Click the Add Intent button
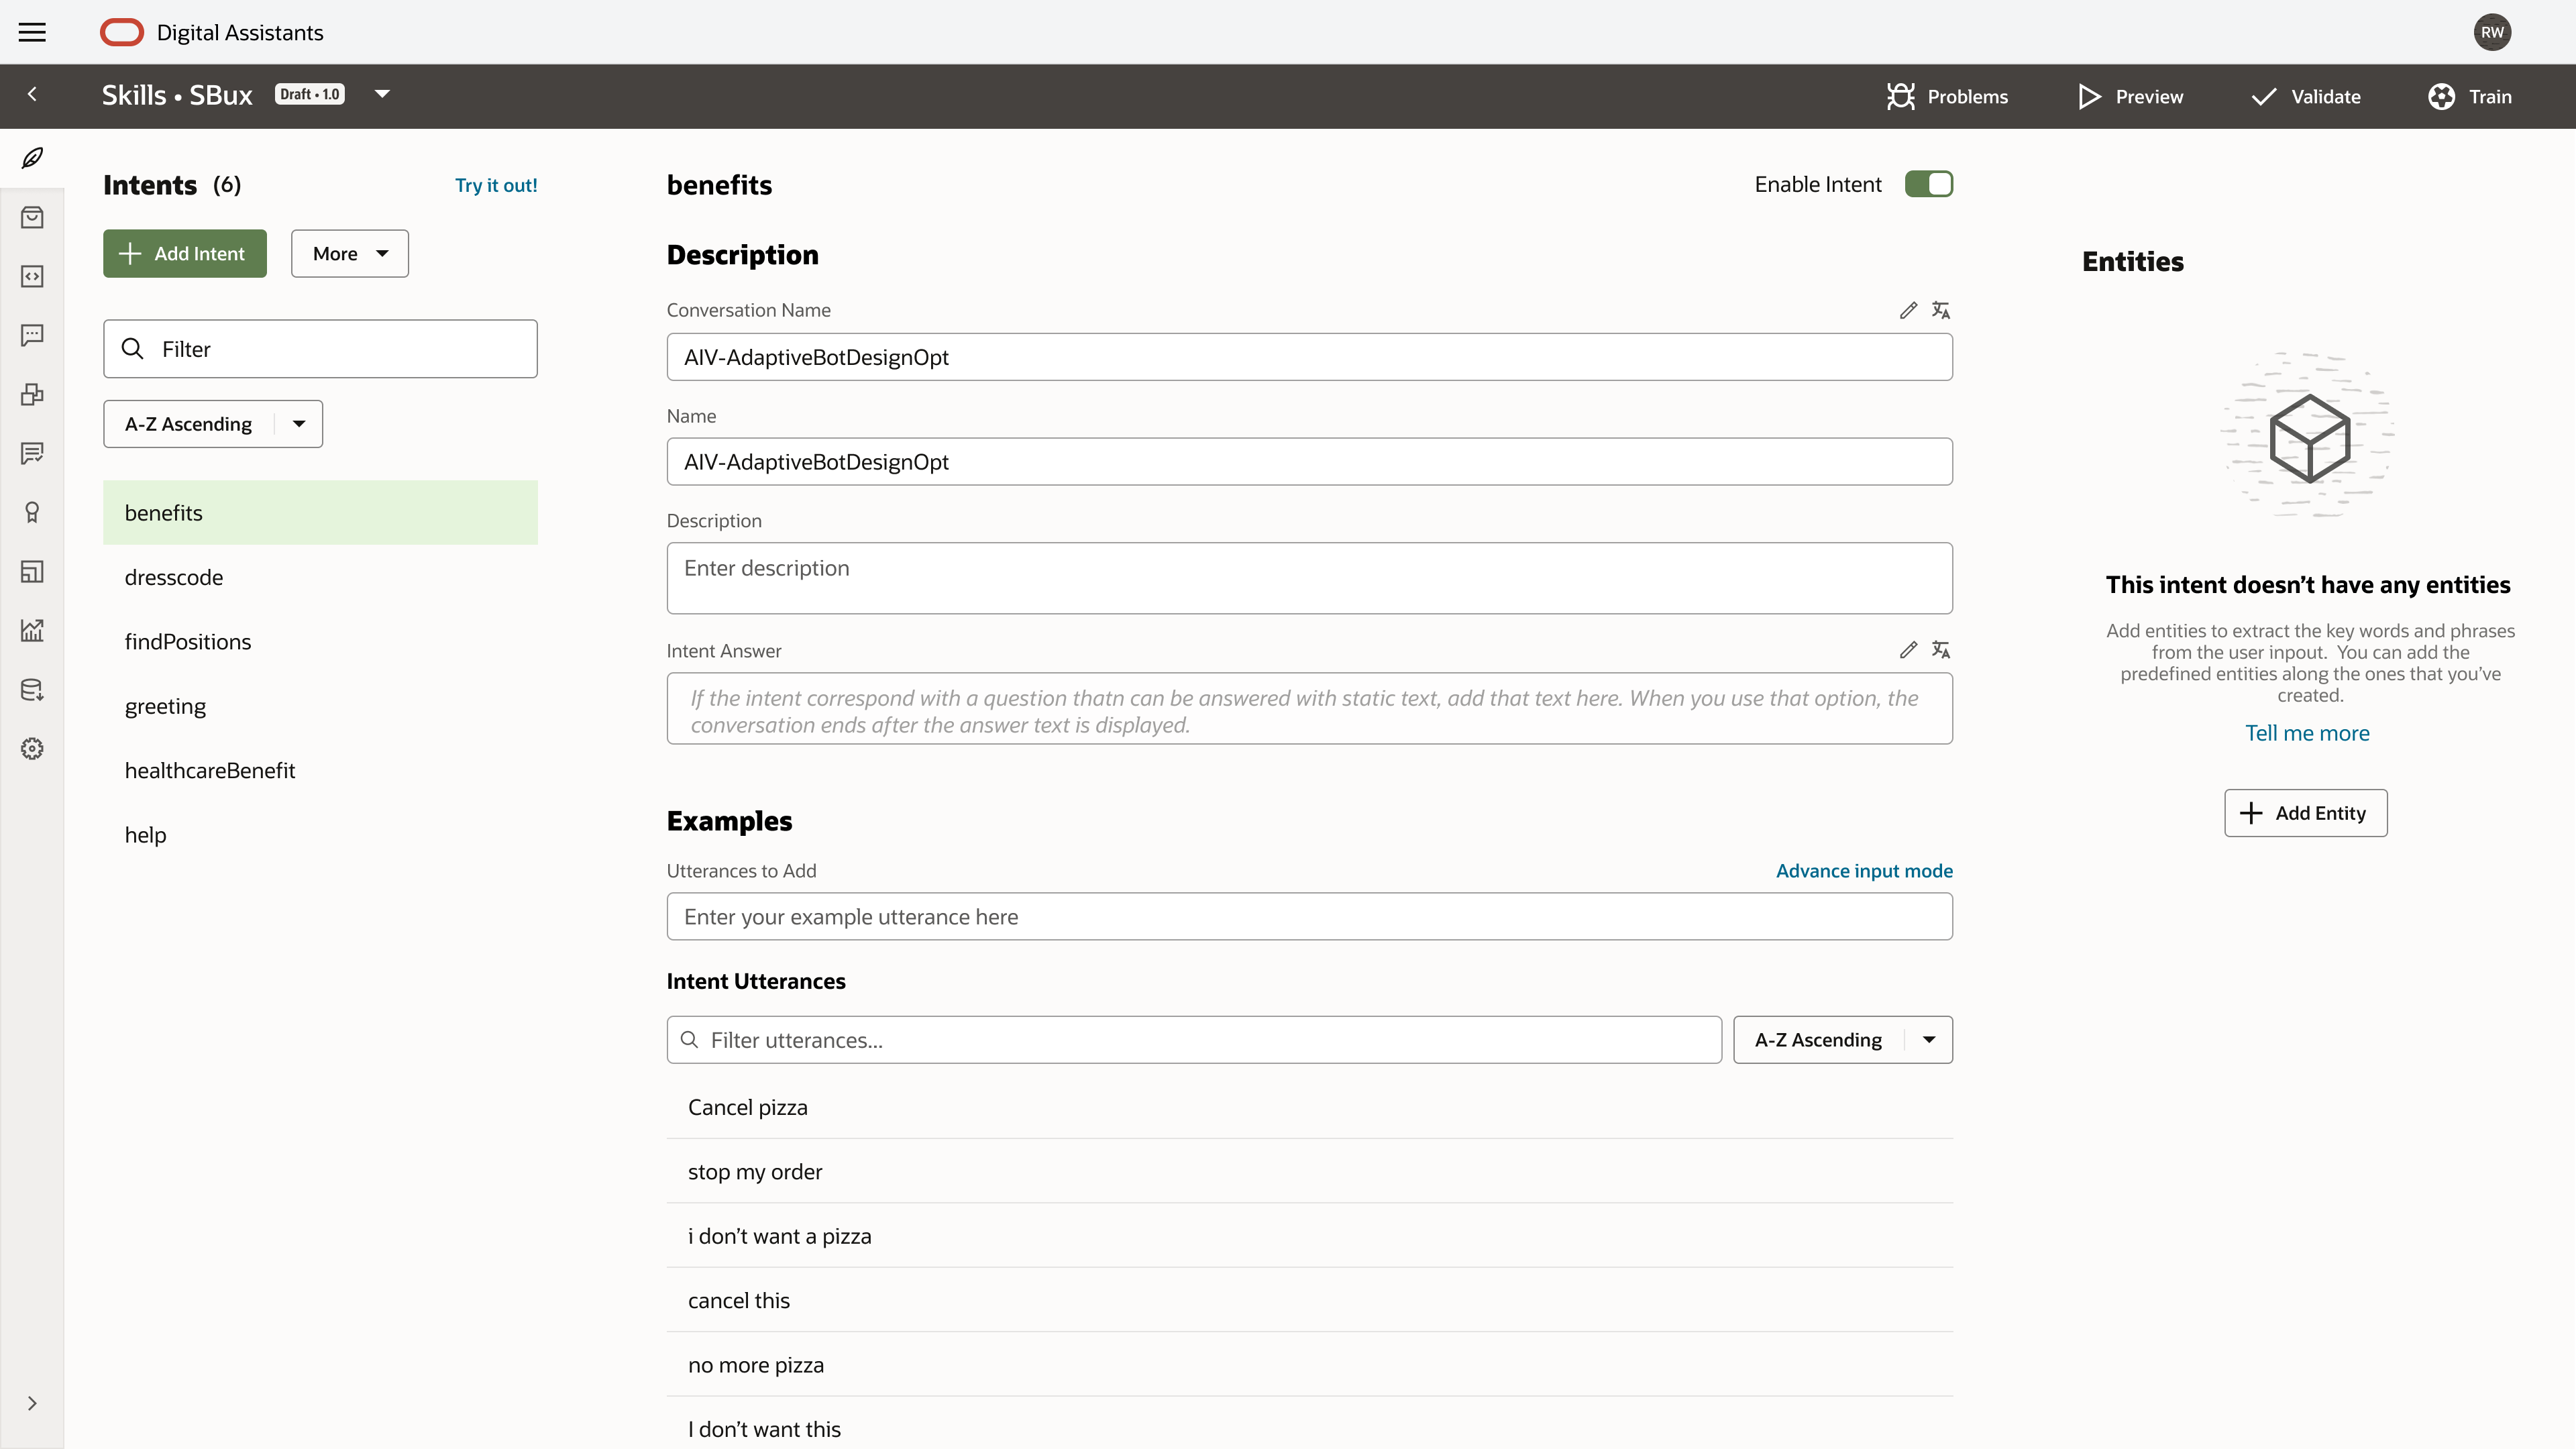The image size is (2576, 1449). tap(185, 253)
